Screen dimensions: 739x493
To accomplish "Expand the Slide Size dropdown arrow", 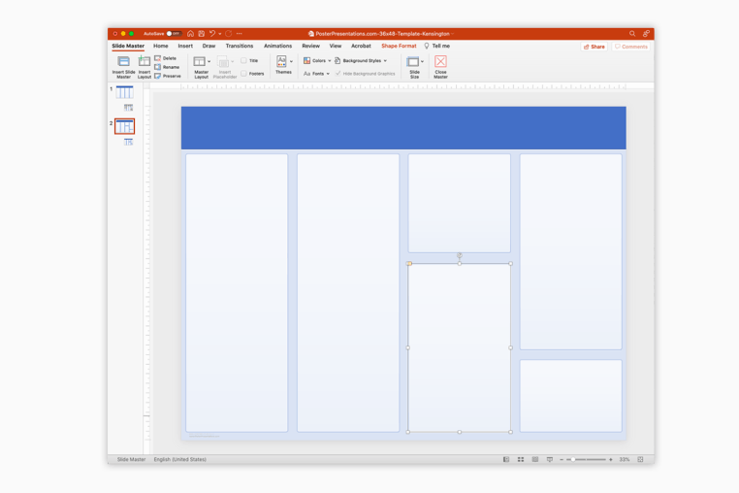I will (x=422, y=62).
